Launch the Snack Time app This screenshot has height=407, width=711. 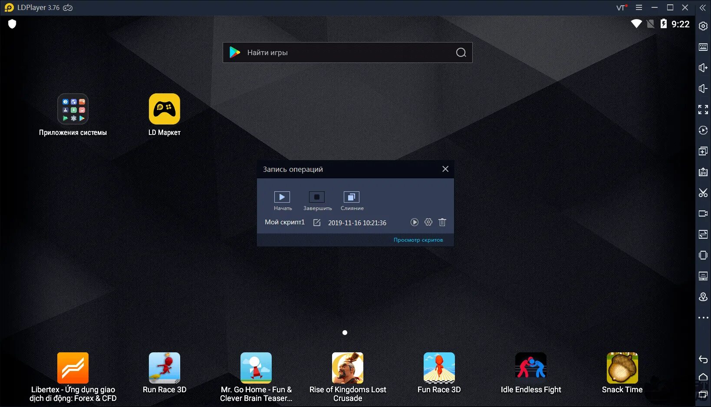tap(622, 373)
